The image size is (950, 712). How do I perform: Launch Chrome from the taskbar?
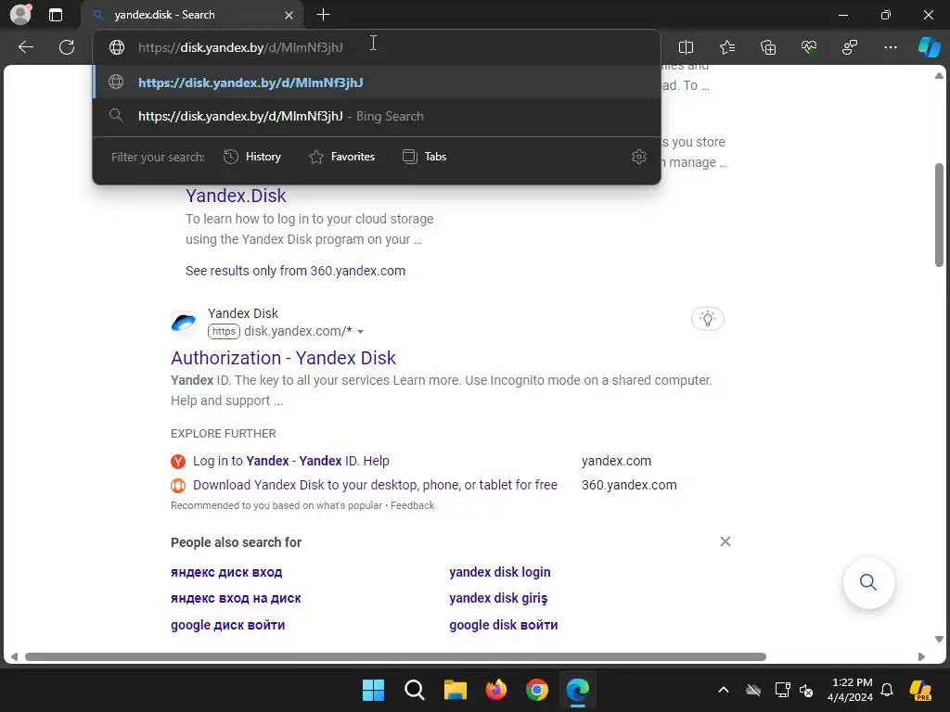[537, 690]
